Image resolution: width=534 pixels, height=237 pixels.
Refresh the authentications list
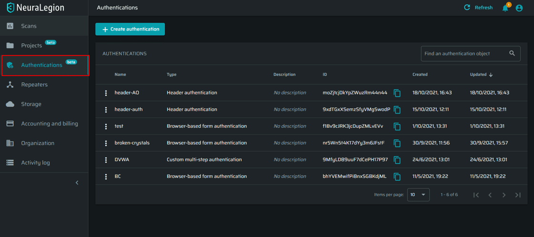(478, 8)
